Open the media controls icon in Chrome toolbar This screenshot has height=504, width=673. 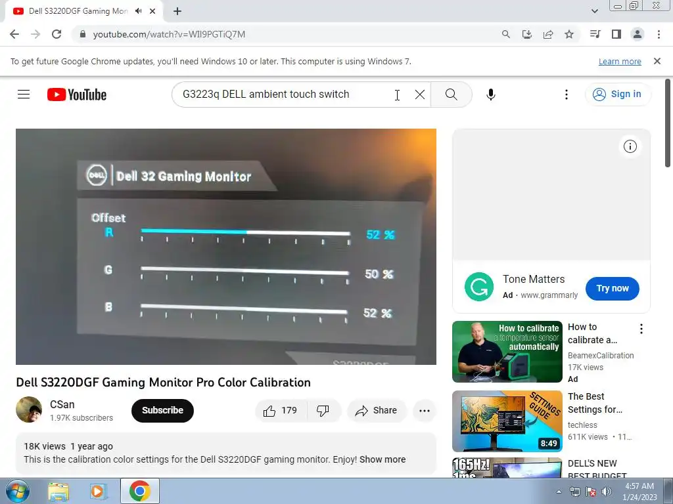click(x=595, y=34)
